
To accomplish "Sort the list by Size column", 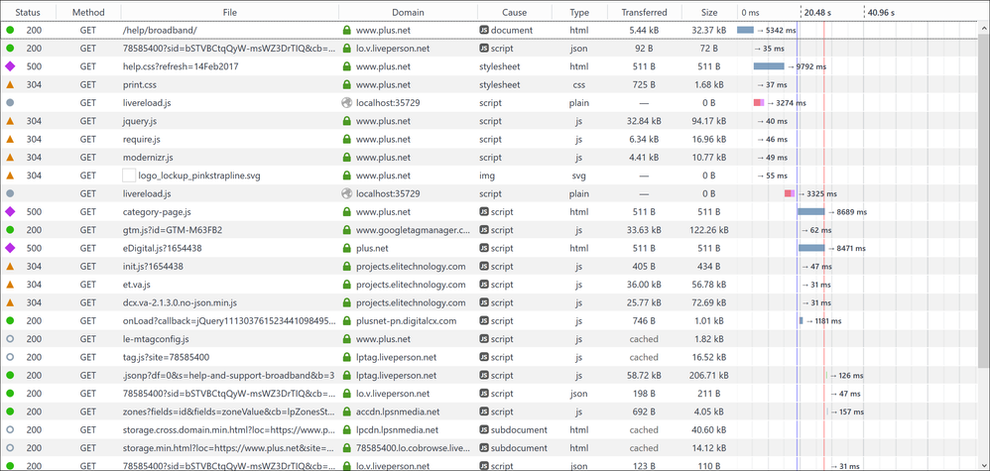I will coord(708,12).
